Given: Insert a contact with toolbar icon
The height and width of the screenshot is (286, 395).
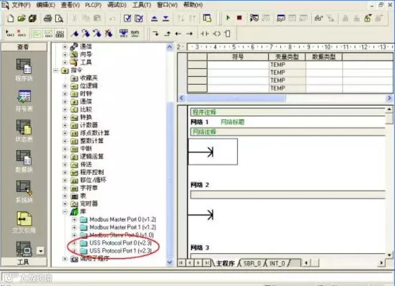Looking at the screenshot, I should click(205, 33).
